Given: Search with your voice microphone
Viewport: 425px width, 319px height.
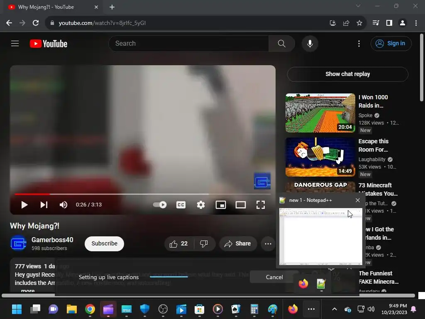Looking at the screenshot, I should [x=310, y=43].
